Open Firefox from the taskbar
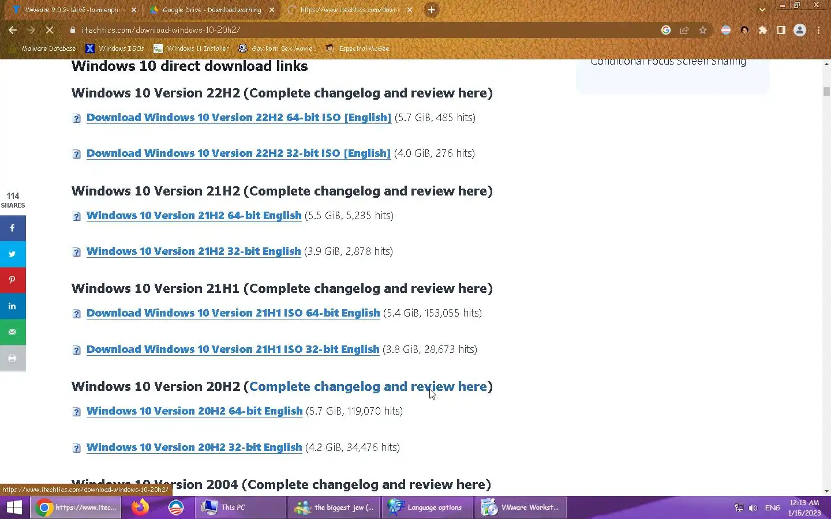Screen dimensions: 831x519 tap(140, 507)
